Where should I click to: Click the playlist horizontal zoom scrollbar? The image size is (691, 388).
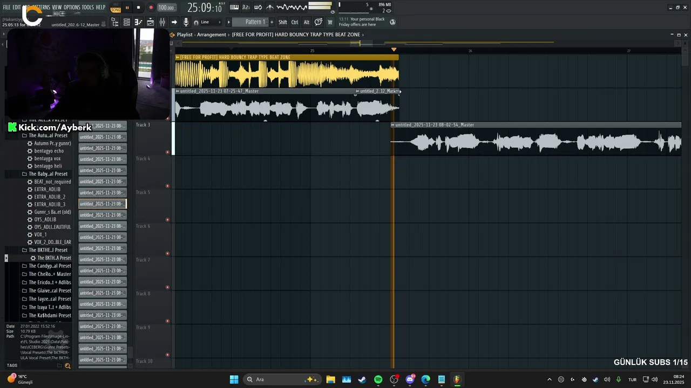(x=367, y=43)
